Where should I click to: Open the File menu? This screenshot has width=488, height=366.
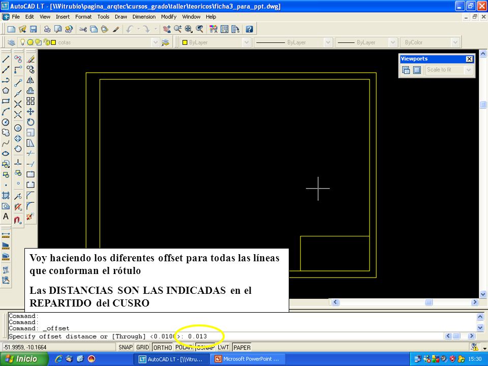(16, 17)
